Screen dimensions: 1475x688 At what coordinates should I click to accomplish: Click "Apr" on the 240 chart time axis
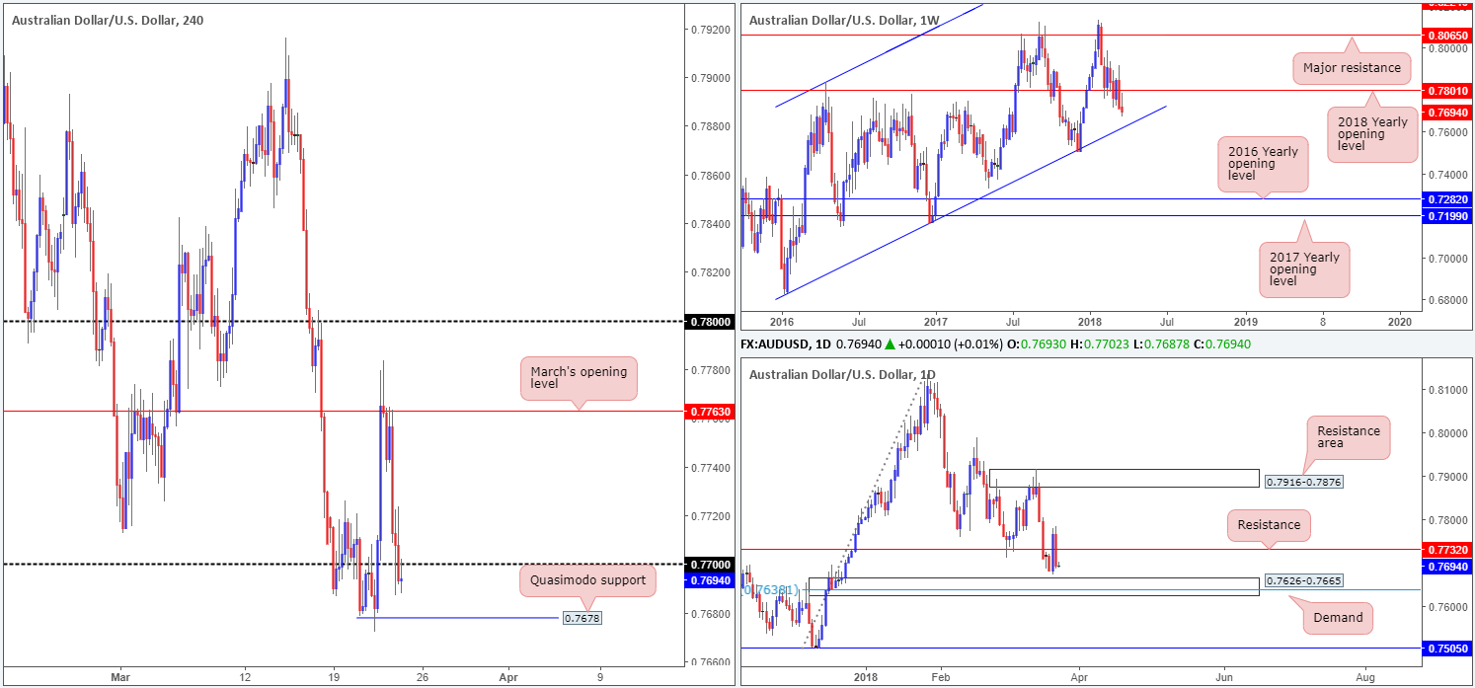tap(508, 677)
